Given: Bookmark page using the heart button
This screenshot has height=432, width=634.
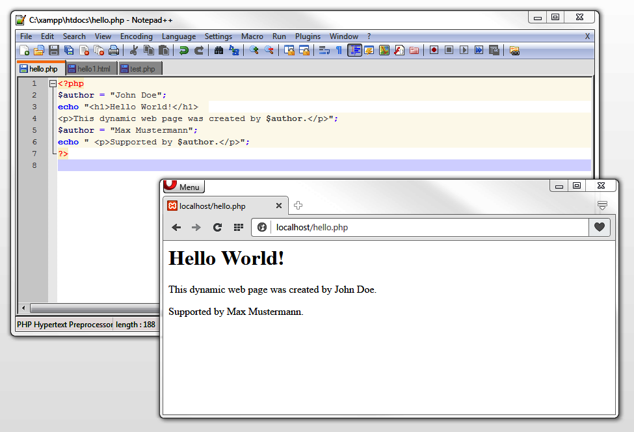Looking at the screenshot, I should tap(600, 227).
